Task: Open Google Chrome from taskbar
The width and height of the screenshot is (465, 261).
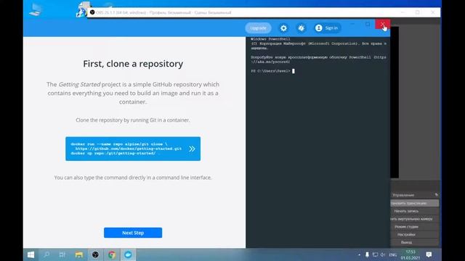Action: point(112,254)
